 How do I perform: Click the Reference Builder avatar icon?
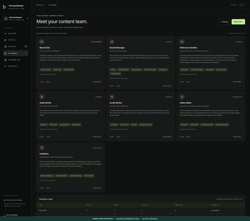coord(182,42)
